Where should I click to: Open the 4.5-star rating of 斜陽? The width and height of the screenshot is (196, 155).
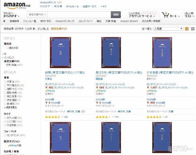coord(53,117)
